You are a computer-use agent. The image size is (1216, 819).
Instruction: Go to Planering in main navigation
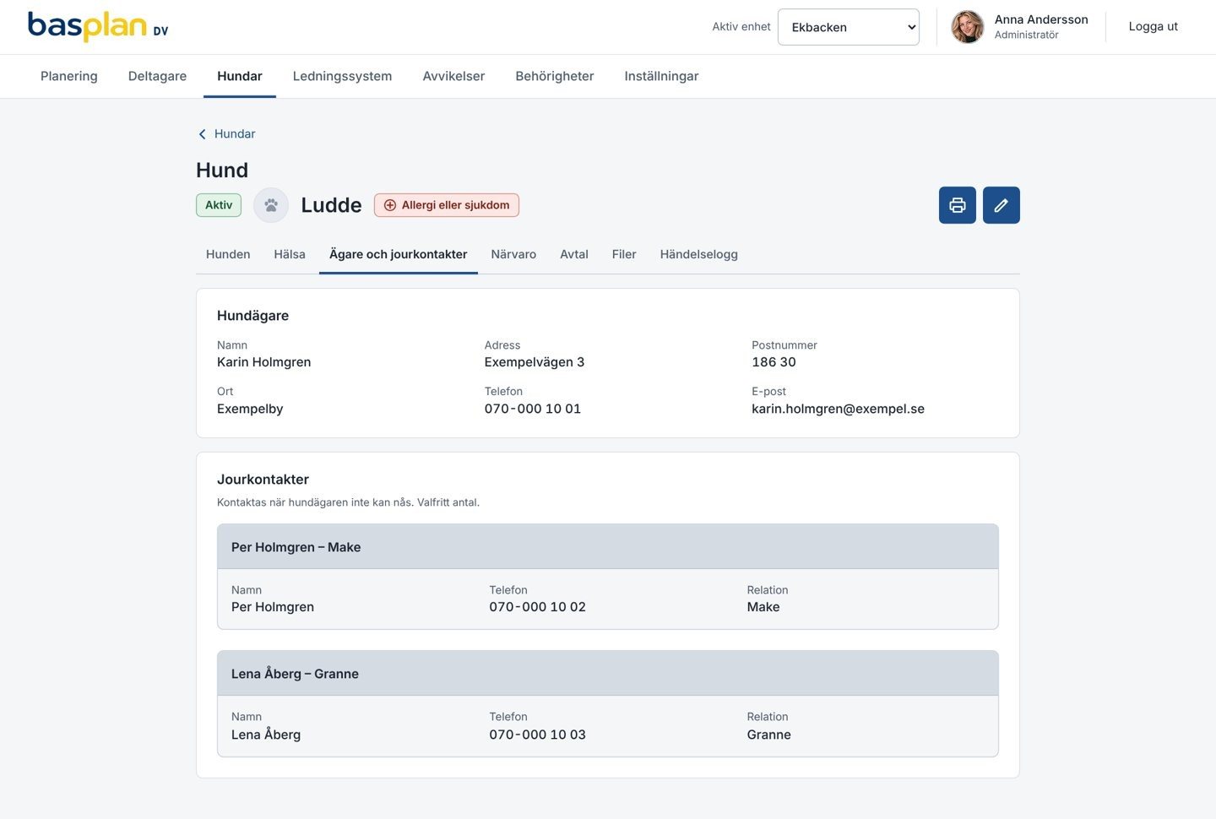69,76
